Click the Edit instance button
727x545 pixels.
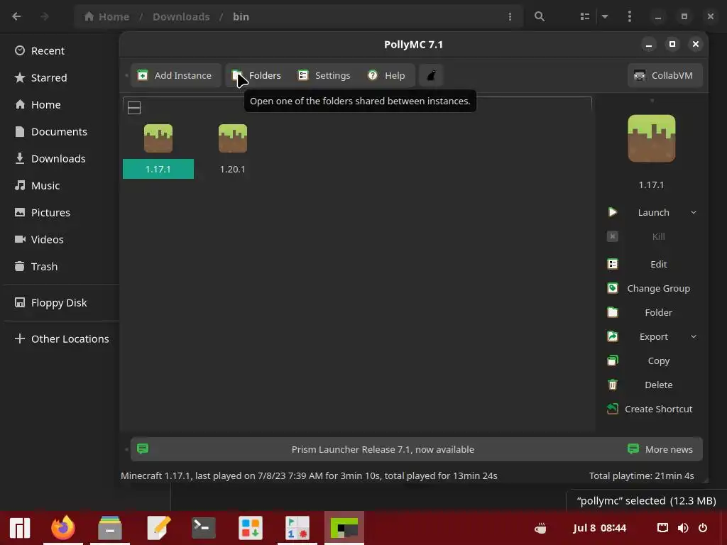click(652, 264)
